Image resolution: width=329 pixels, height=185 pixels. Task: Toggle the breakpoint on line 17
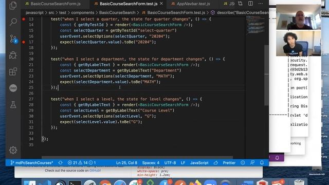pos(24,42)
